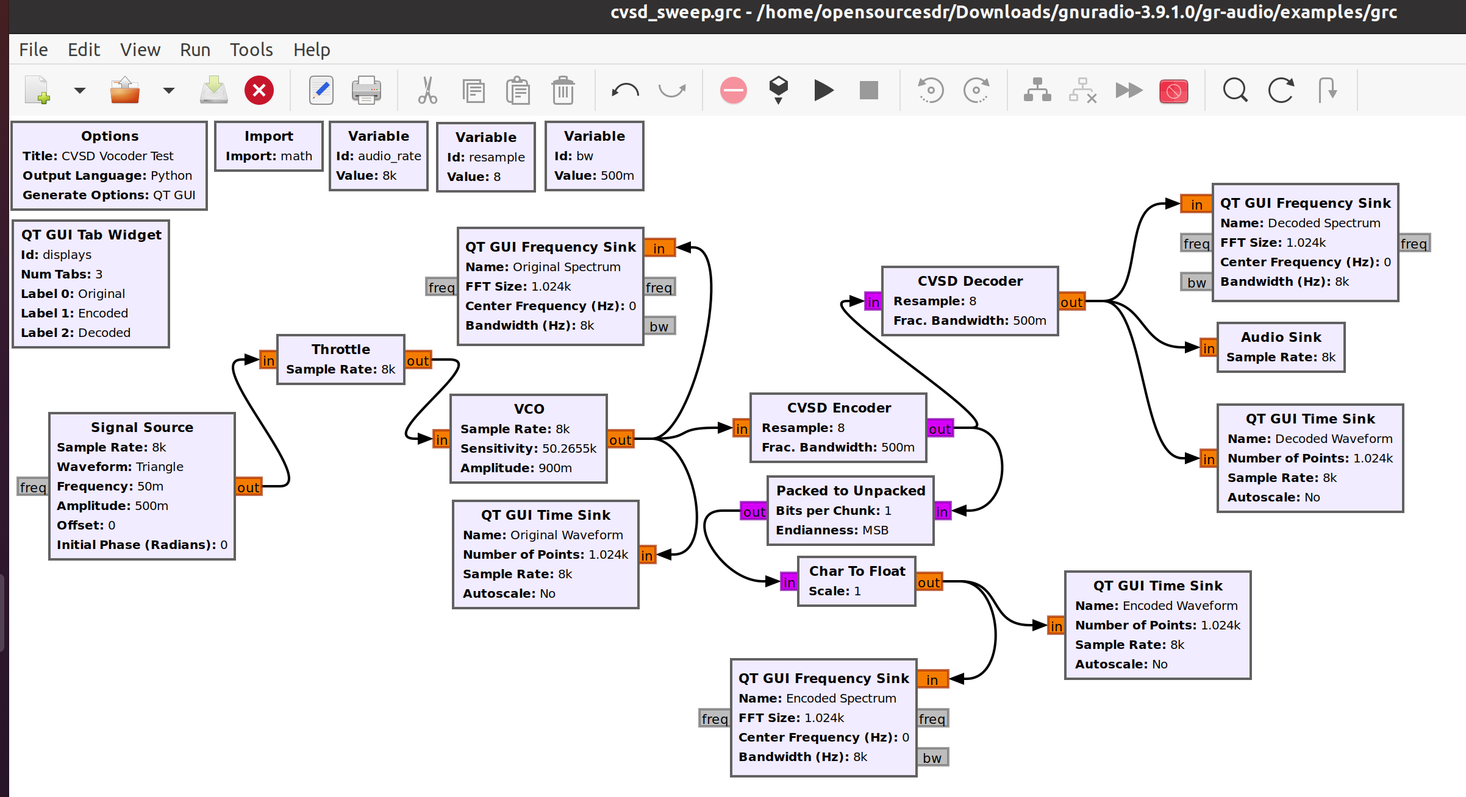The height and width of the screenshot is (797, 1466).
Task: Toggle the flow graph errors red X icon
Action: pyautogui.click(x=259, y=91)
